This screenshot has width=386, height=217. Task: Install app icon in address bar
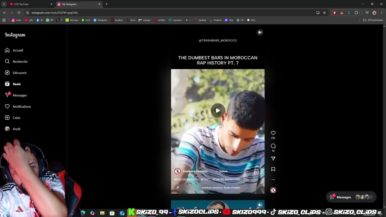coord(318,13)
